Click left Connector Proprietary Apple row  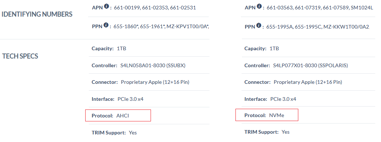(x=149, y=82)
